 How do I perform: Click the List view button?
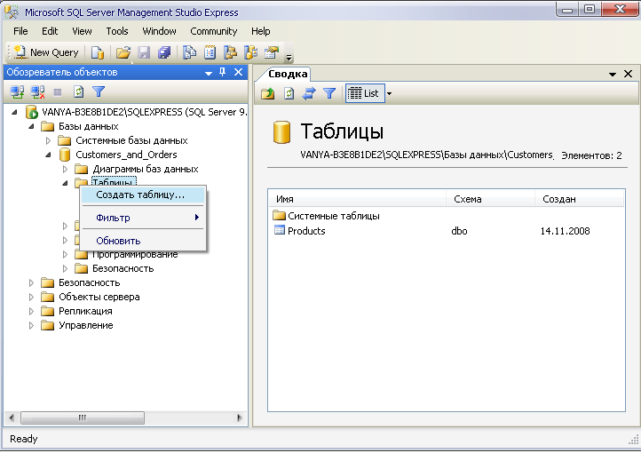click(x=363, y=93)
